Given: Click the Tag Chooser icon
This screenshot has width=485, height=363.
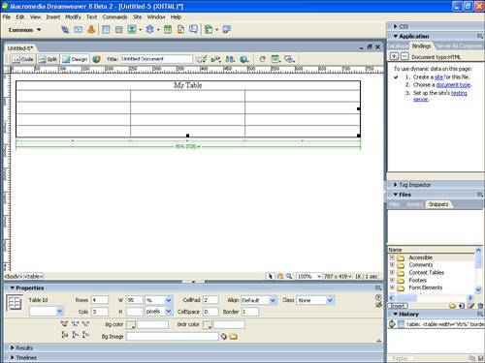Looking at the screenshot, I should (227, 30).
